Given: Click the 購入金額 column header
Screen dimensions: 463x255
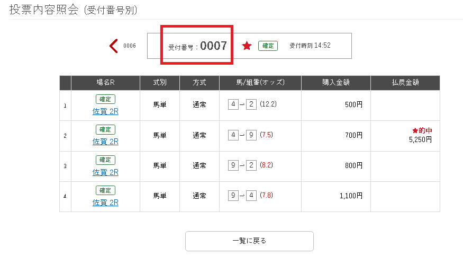Looking at the screenshot, I should (x=335, y=83).
